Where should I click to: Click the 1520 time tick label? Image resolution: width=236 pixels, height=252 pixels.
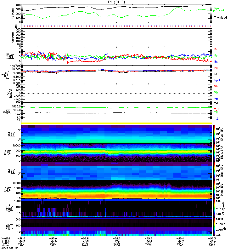pyautogui.click(x=148, y=245)
